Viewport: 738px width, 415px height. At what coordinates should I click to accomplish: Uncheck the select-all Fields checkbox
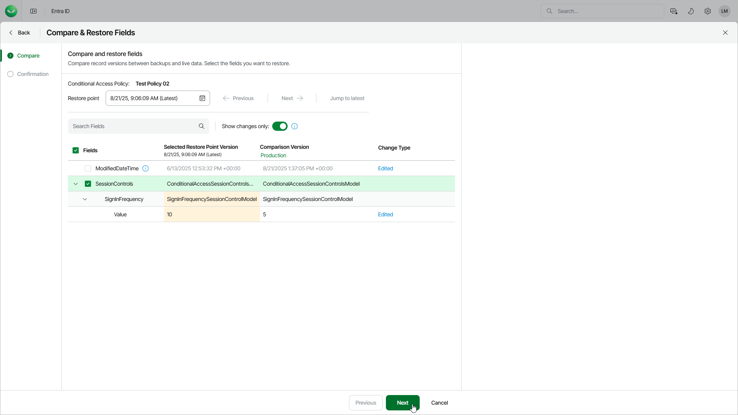76,150
